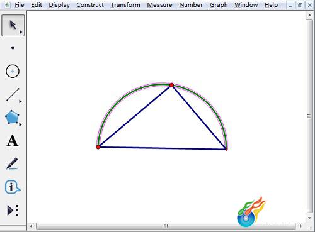Select the Selection Arrow tool
This screenshot has width=315, height=232.
click(13, 25)
